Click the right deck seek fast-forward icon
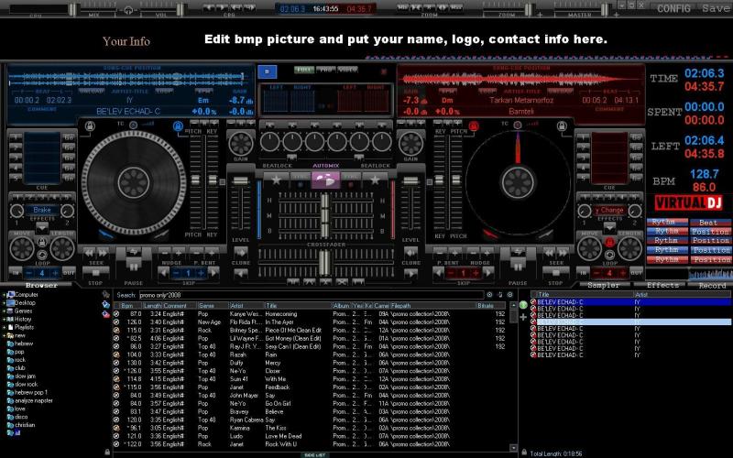 tap(563, 253)
